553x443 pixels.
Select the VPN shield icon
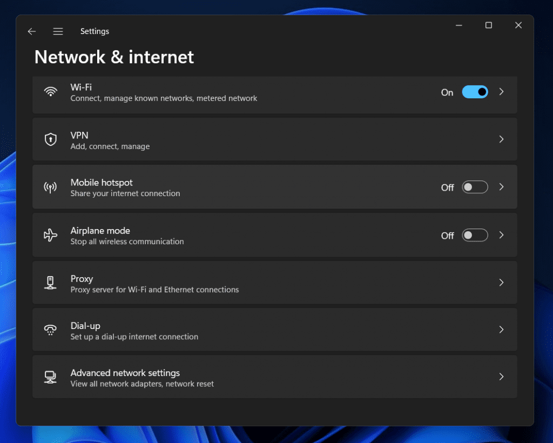click(50, 139)
